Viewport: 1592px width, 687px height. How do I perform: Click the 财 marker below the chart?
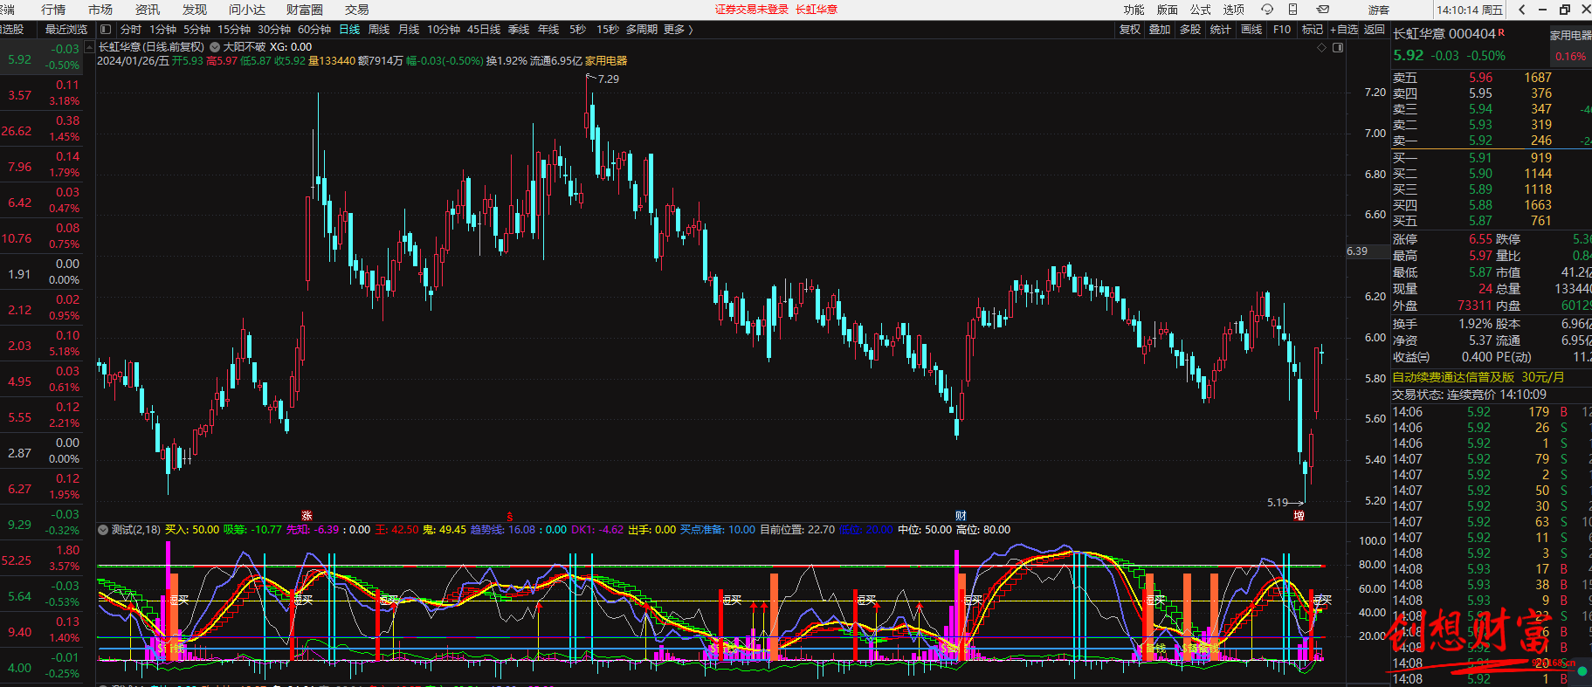[960, 516]
